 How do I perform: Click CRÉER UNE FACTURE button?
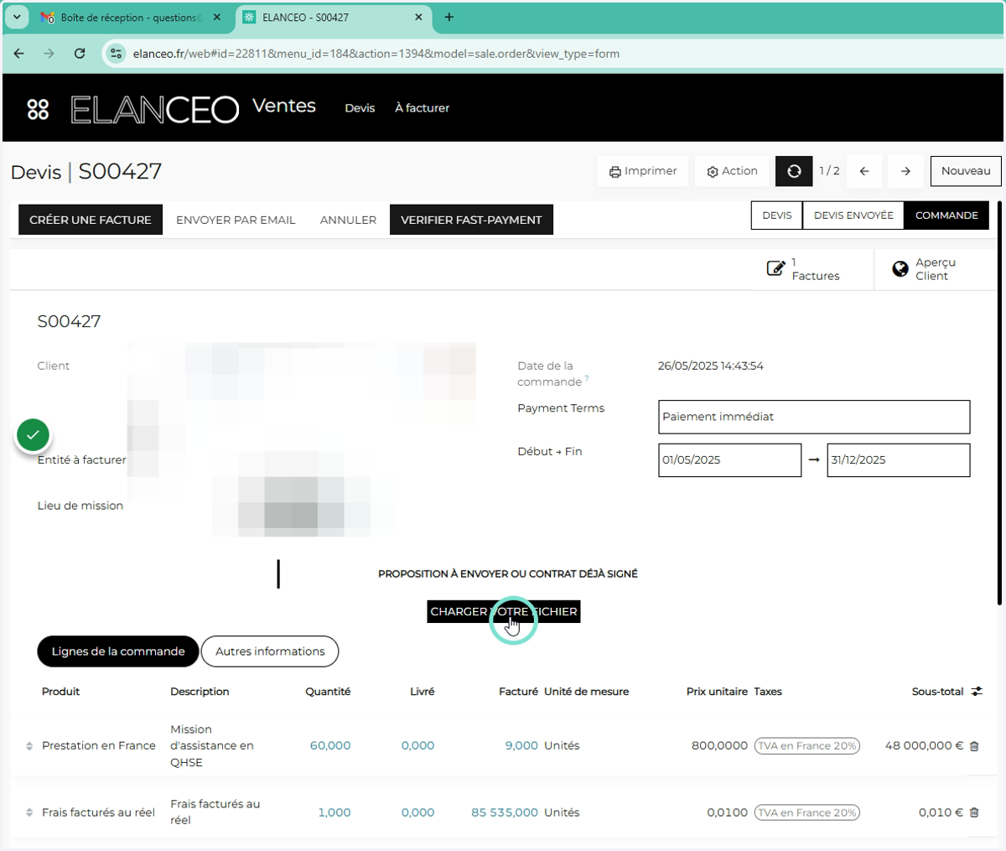pos(91,220)
